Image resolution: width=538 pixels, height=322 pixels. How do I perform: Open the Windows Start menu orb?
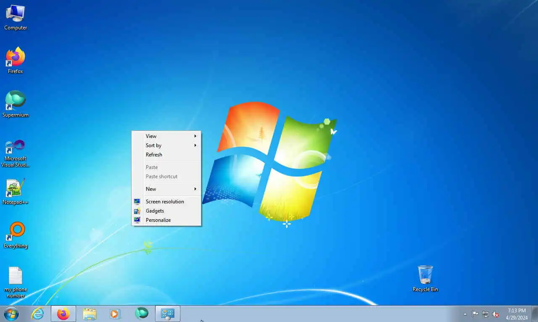(x=11, y=314)
